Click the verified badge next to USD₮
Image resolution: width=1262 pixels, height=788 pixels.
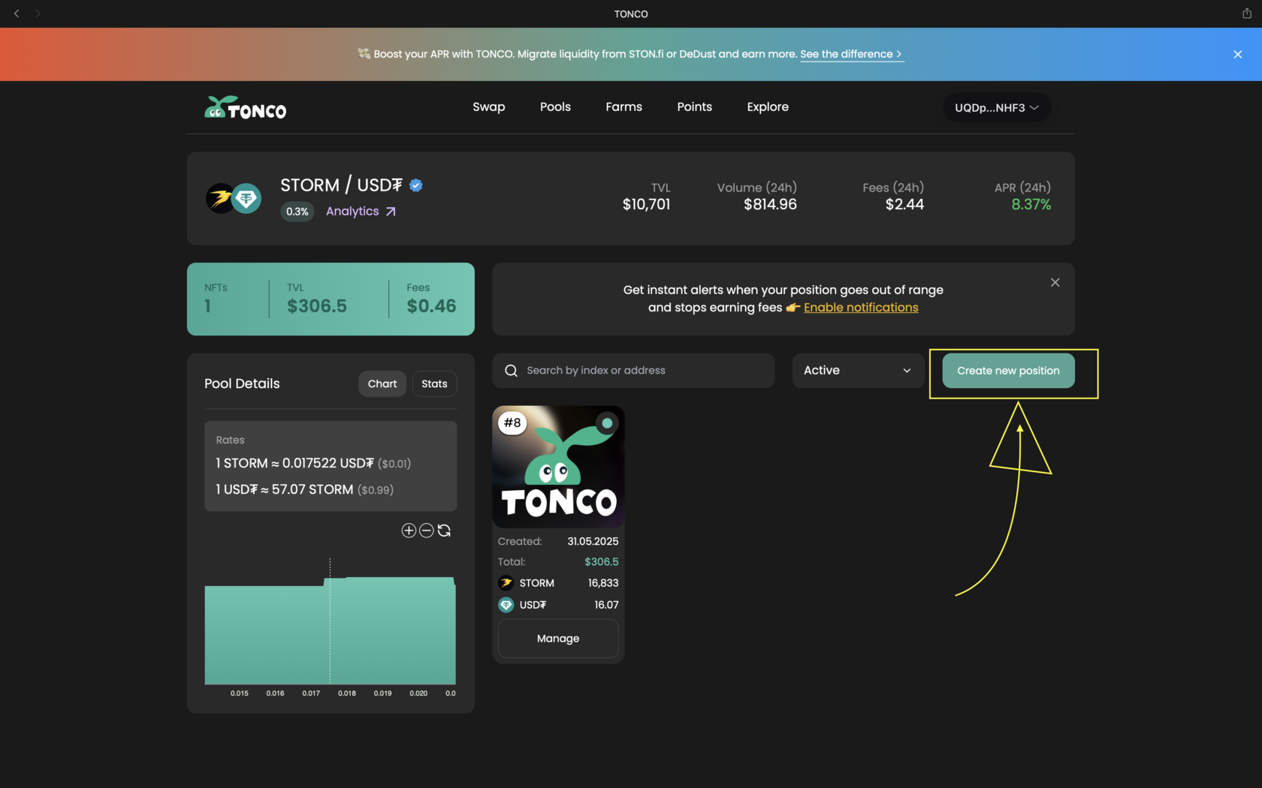pyautogui.click(x=416, y=185)
